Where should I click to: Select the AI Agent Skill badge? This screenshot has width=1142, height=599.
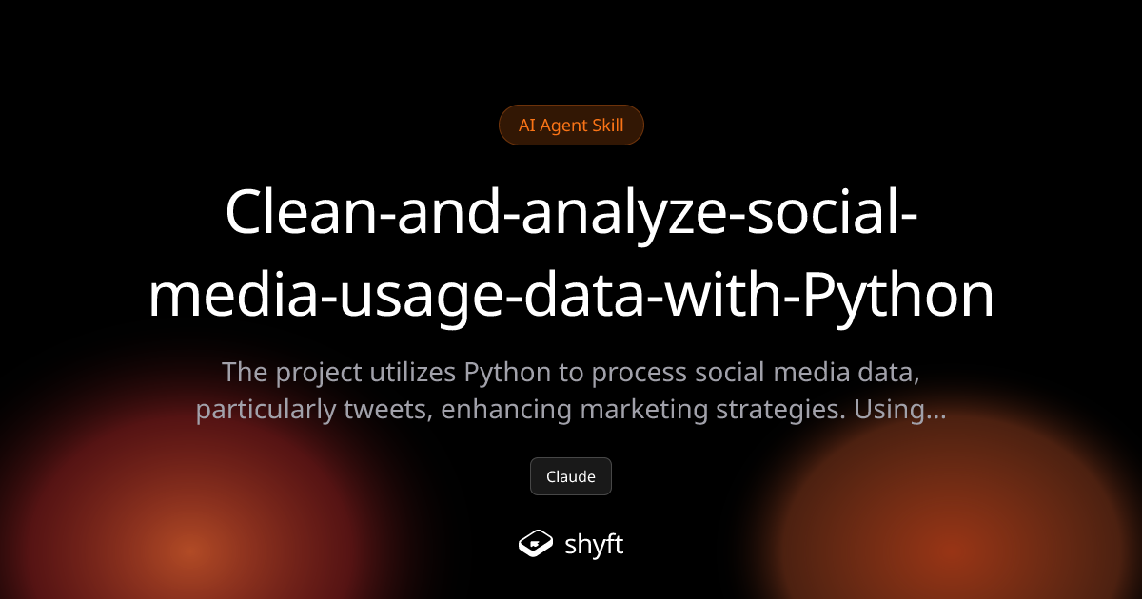571,125
